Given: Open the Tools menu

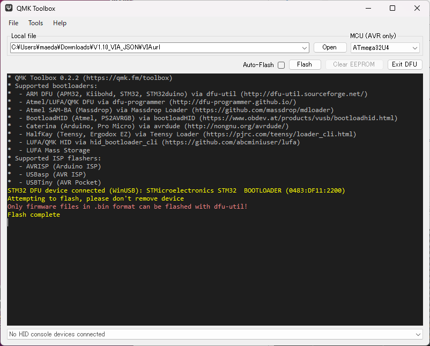Looking at the screenshot, I should pos(35,23).
